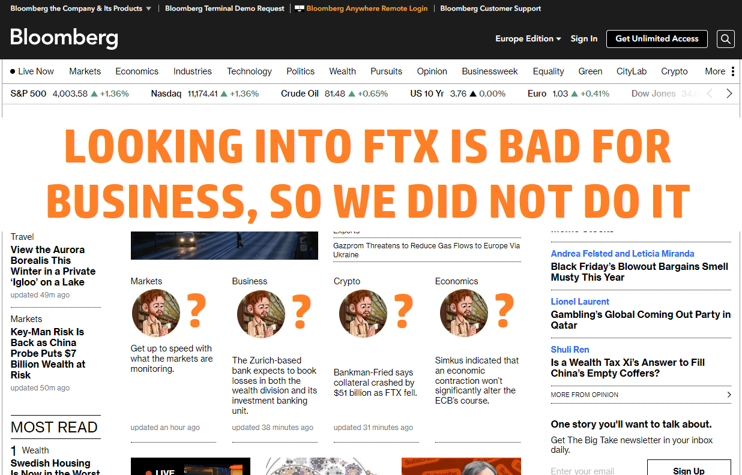Click Bankman-Fried collateral crashed story text
This screenshot has width=742, height=475.
[x=374, y=383]
